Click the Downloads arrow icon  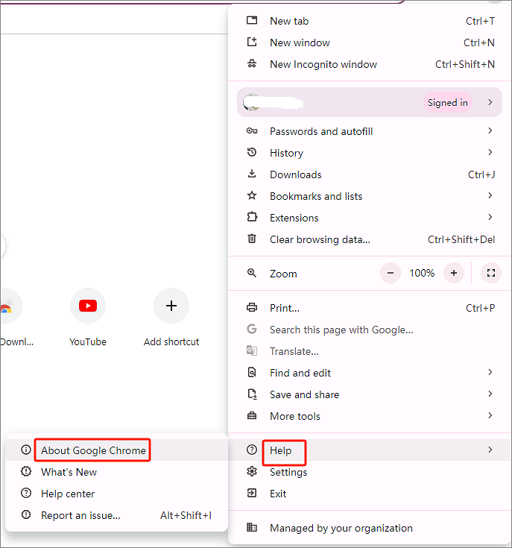point(252,174)
